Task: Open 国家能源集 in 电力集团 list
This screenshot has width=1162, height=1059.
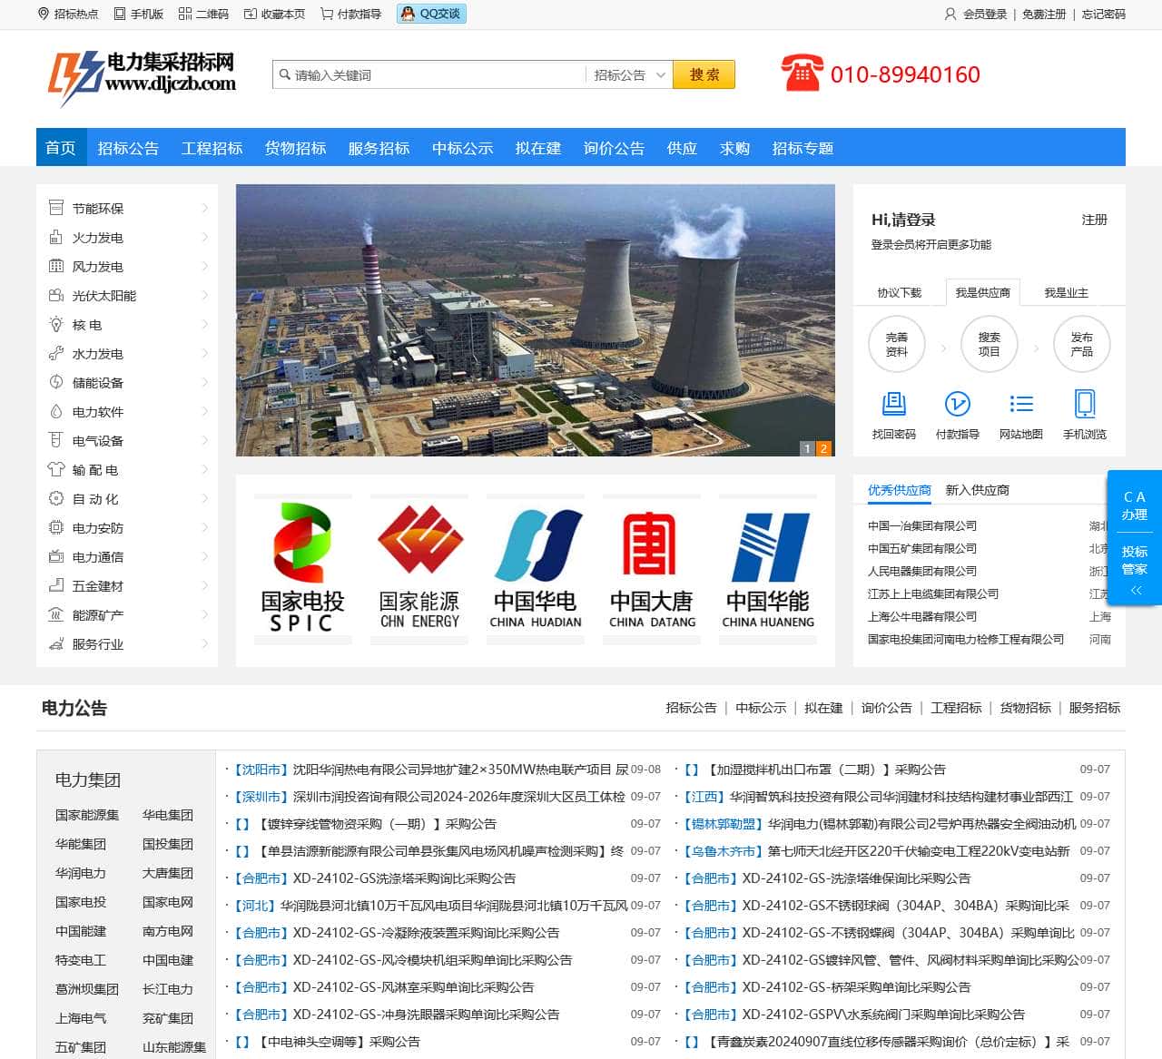Action: coord(87,815)
